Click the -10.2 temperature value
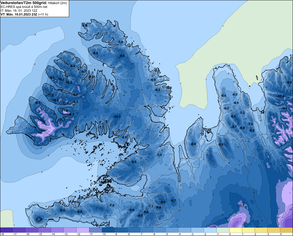 click(x=61, y=79)
